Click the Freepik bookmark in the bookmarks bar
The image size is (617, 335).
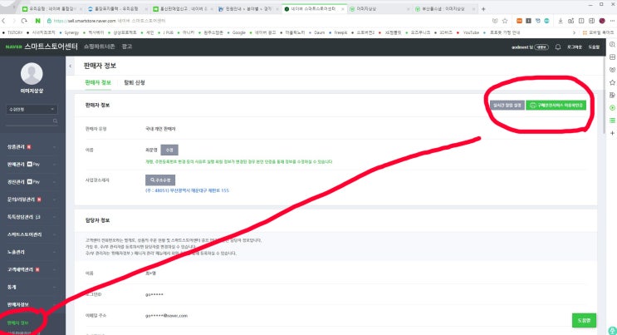point(340,32)
